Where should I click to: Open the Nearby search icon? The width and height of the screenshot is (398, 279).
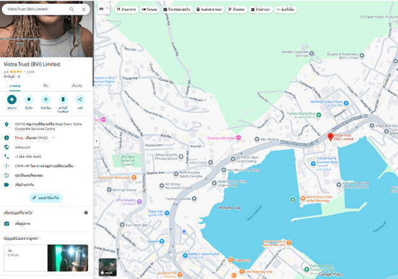[46, 100]
